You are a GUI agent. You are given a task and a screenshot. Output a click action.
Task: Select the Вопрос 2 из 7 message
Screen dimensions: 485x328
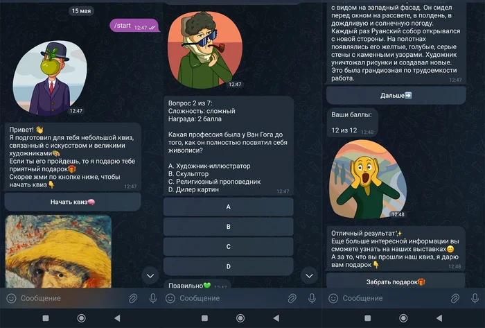pos(228,146)
